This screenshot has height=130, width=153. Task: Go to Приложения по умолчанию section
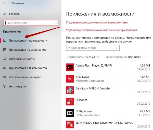(28, 50)
